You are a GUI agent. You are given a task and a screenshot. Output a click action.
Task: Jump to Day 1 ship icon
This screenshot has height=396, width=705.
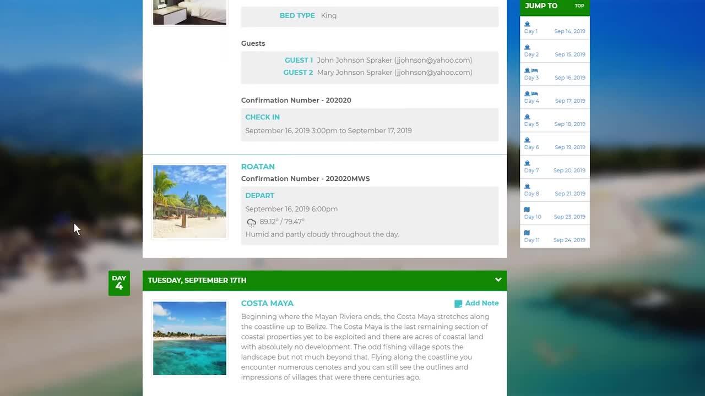coord(527,24)
